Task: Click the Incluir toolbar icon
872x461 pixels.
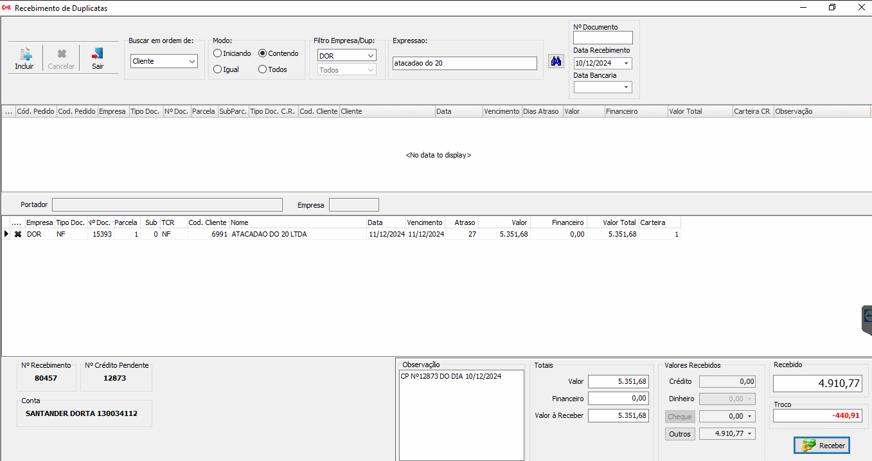Action: [24, 59]
